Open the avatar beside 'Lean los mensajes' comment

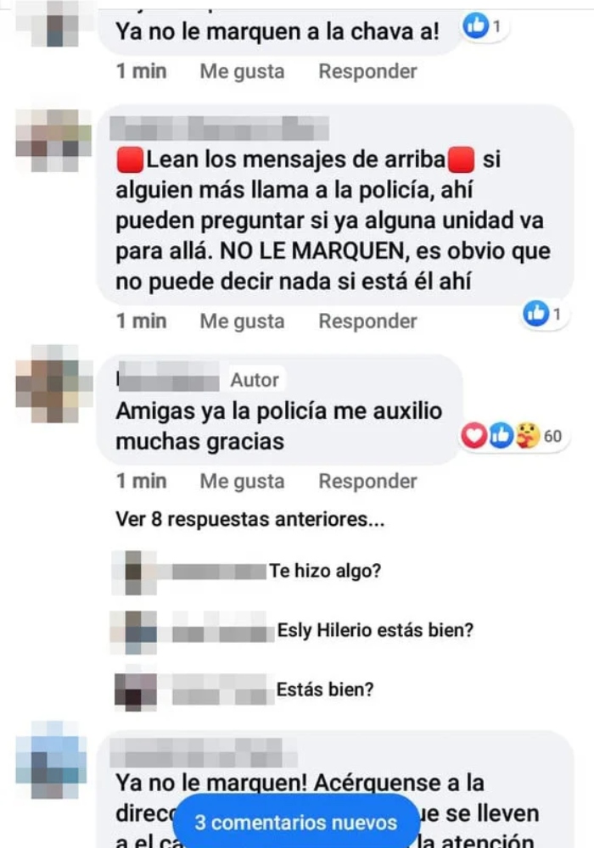click(x=53, y=141)
